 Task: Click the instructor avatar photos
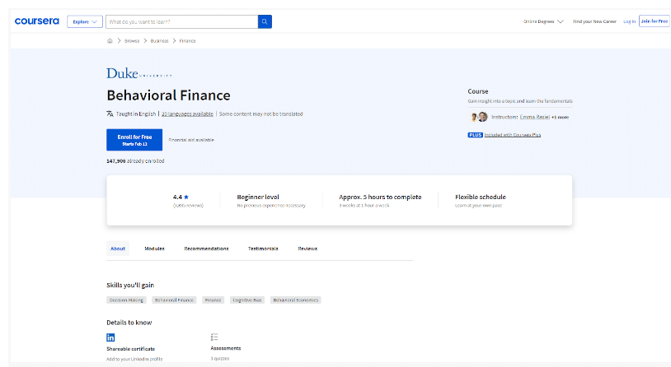pos(479,117)
